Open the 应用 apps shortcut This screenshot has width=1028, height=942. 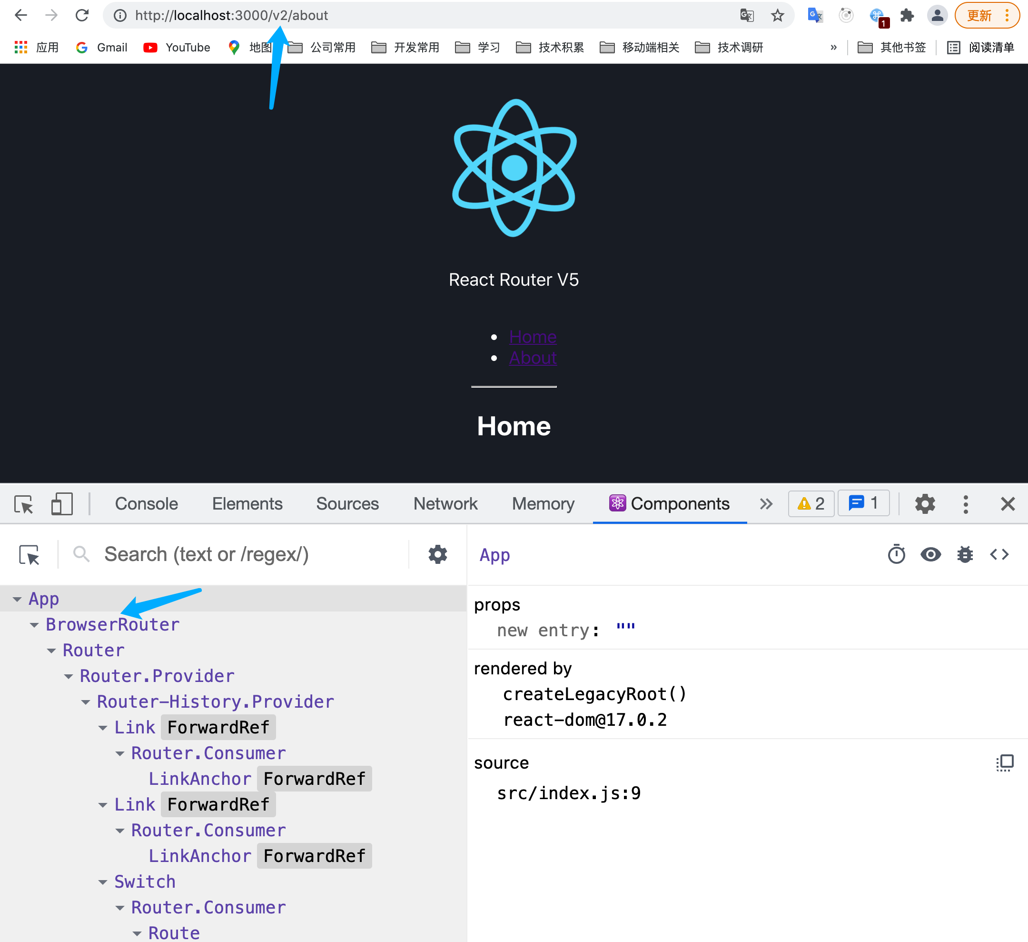coord(36,48)
